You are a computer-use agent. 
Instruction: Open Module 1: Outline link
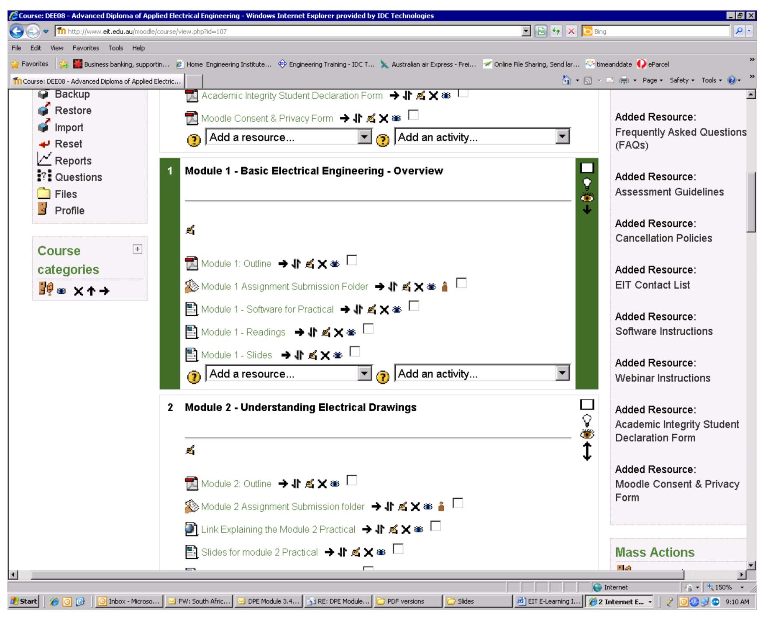(x=236, y=264)
